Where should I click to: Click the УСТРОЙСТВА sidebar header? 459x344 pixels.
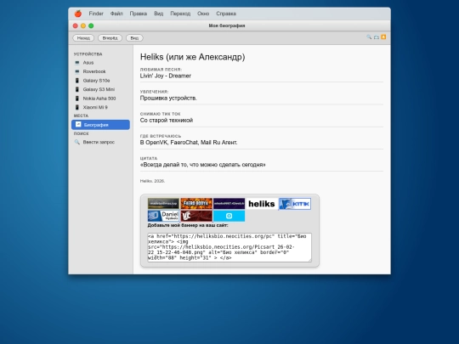88,54
